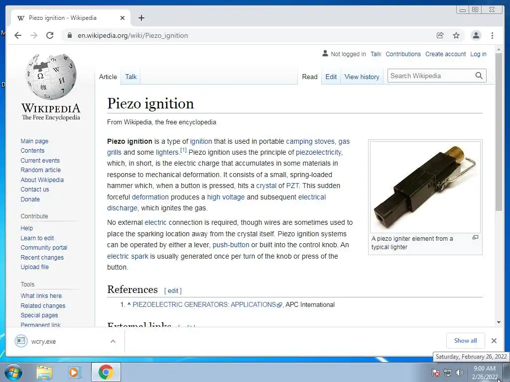
Task: Open the Windows Start menu
Action: pos(13,372)
